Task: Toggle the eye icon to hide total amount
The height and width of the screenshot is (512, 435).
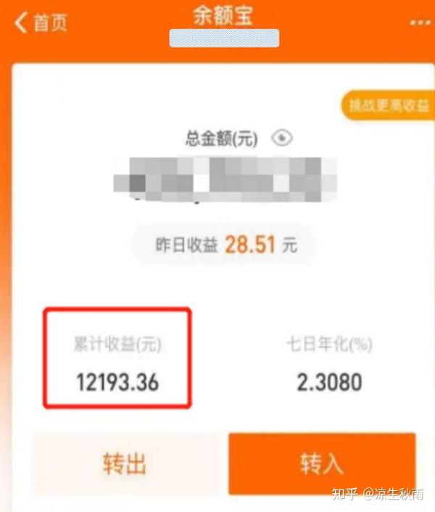Action: click(282, 138)
